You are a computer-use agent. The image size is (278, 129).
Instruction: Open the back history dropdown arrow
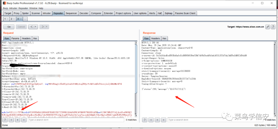pyautogui.click(x=36, y=27)
